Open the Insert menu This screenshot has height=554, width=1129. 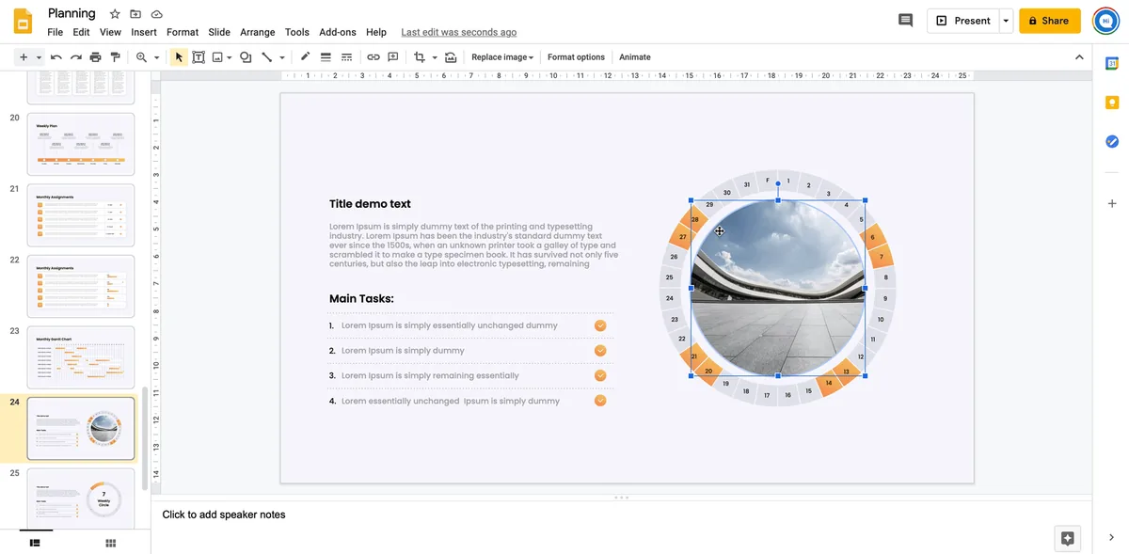coord(144,32)
